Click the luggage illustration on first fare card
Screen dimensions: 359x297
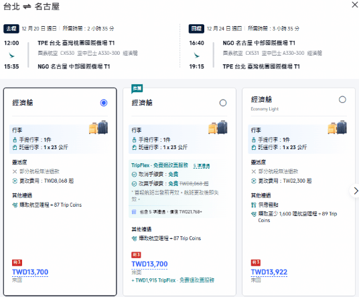[98, 127]
